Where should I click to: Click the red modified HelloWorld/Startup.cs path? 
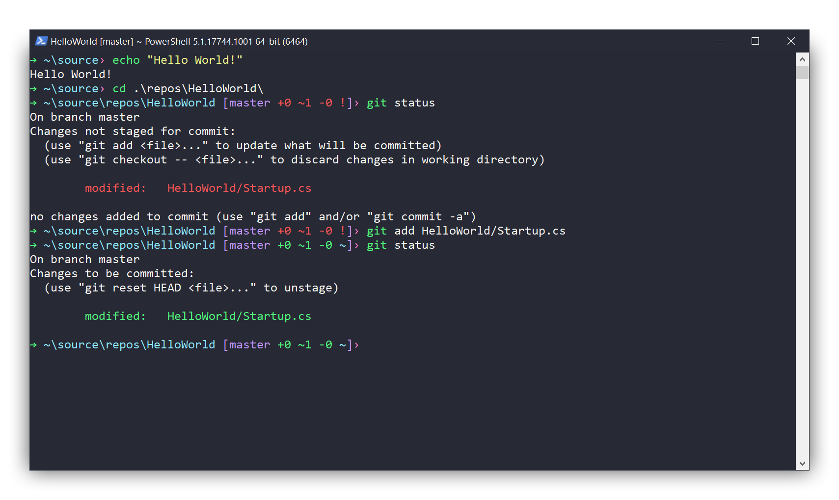point(239,188)
